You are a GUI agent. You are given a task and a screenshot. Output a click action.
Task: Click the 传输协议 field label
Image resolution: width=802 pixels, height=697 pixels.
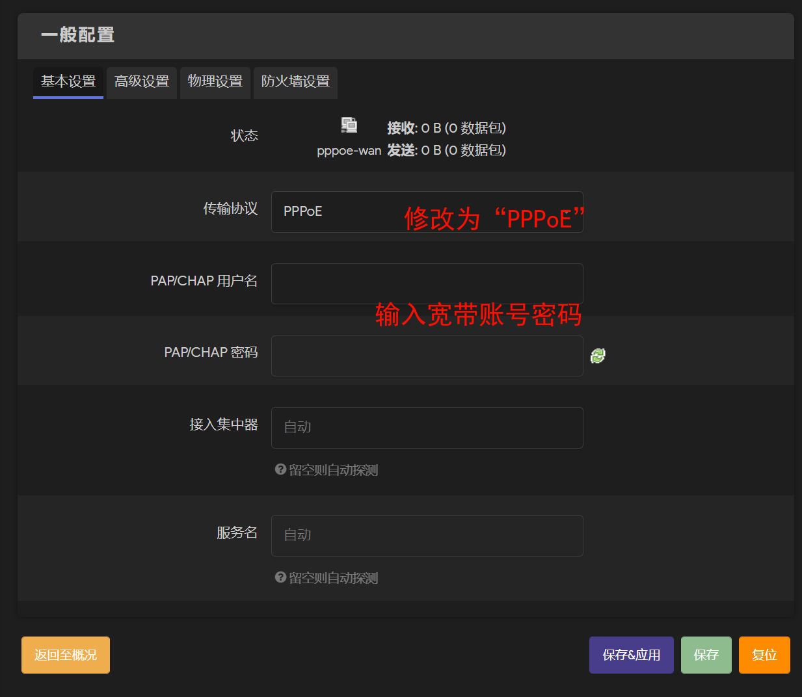point(230,209)
